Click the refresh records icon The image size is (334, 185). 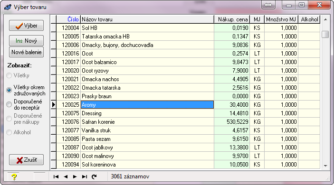(x=94, y=177)
